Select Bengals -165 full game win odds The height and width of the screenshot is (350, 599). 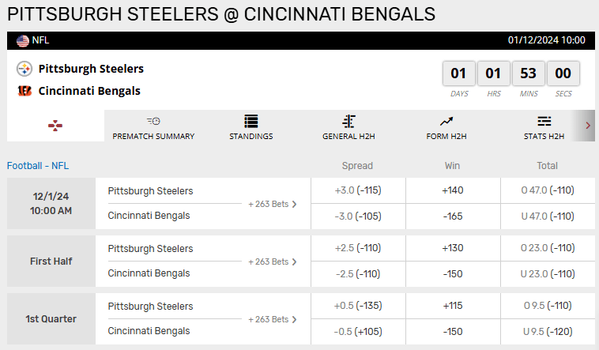[453, 216]
